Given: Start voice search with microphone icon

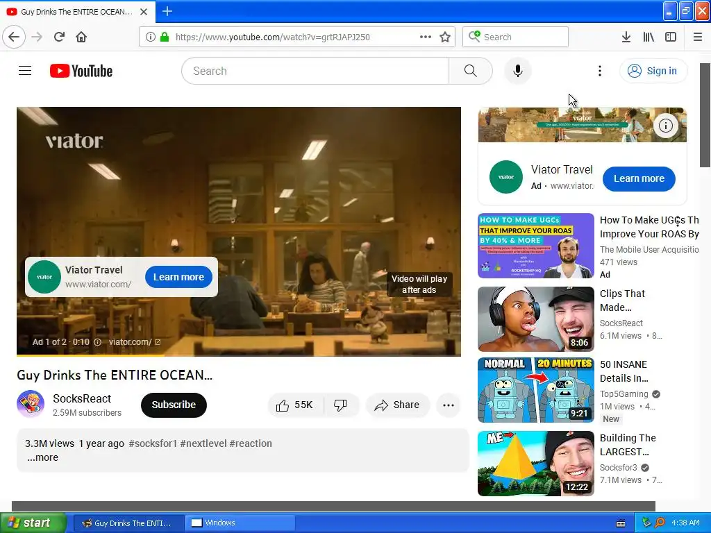Looking at the screenshot, I should coord(517,71).
